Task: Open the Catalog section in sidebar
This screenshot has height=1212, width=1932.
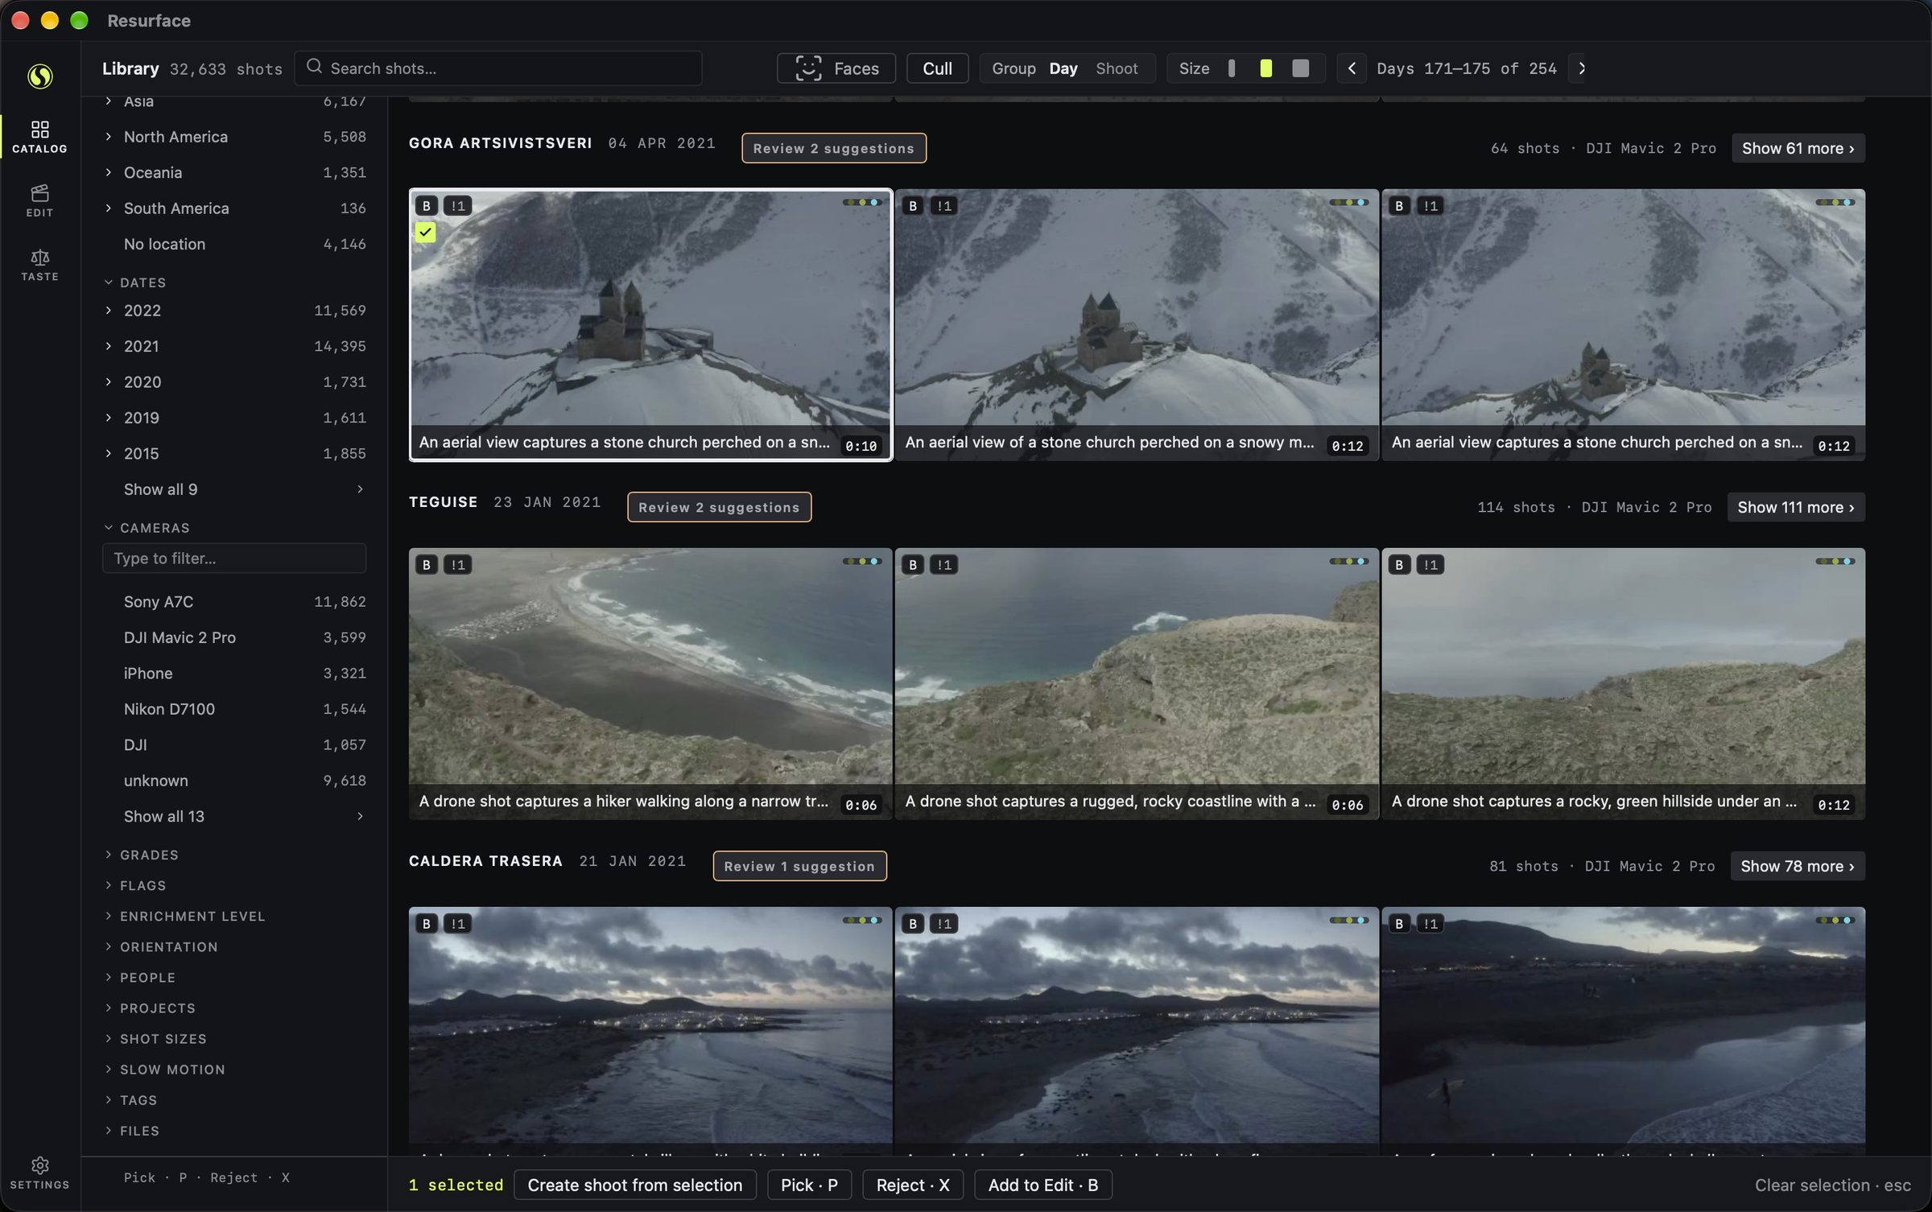Action: [x=39, y=137]
